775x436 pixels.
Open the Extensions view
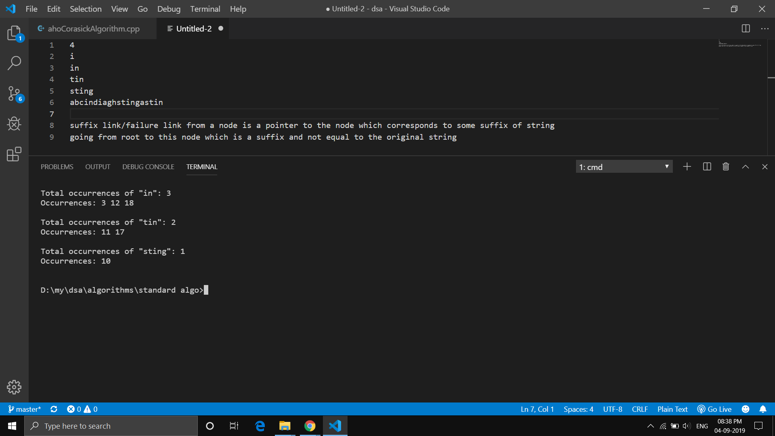point(15,154)
